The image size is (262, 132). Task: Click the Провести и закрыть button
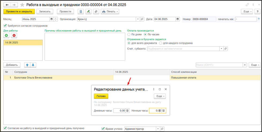pyautogui.click(x=19, y=12)
